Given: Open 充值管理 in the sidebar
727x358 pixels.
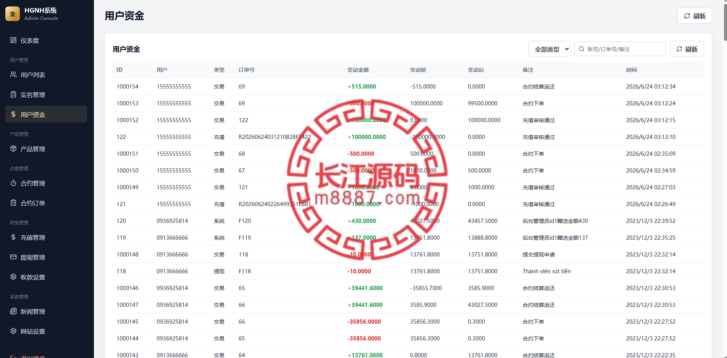Looking at the screenshot, I should 46,237.
